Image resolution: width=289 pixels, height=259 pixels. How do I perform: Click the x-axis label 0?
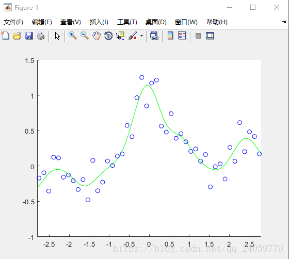[149, 245]
